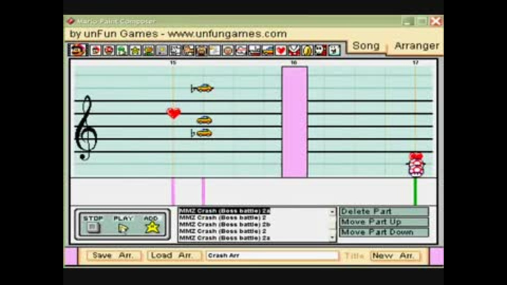Select the small Mario instrument icon
The image size is (507, 285).
click(x=96, y=51)
